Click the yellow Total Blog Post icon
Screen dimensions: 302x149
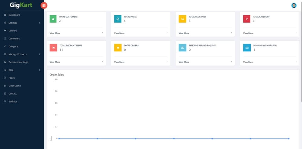182,19
